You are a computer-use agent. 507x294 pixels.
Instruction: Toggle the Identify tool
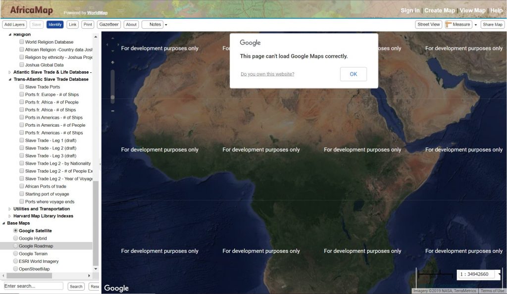tap(55, 25)
